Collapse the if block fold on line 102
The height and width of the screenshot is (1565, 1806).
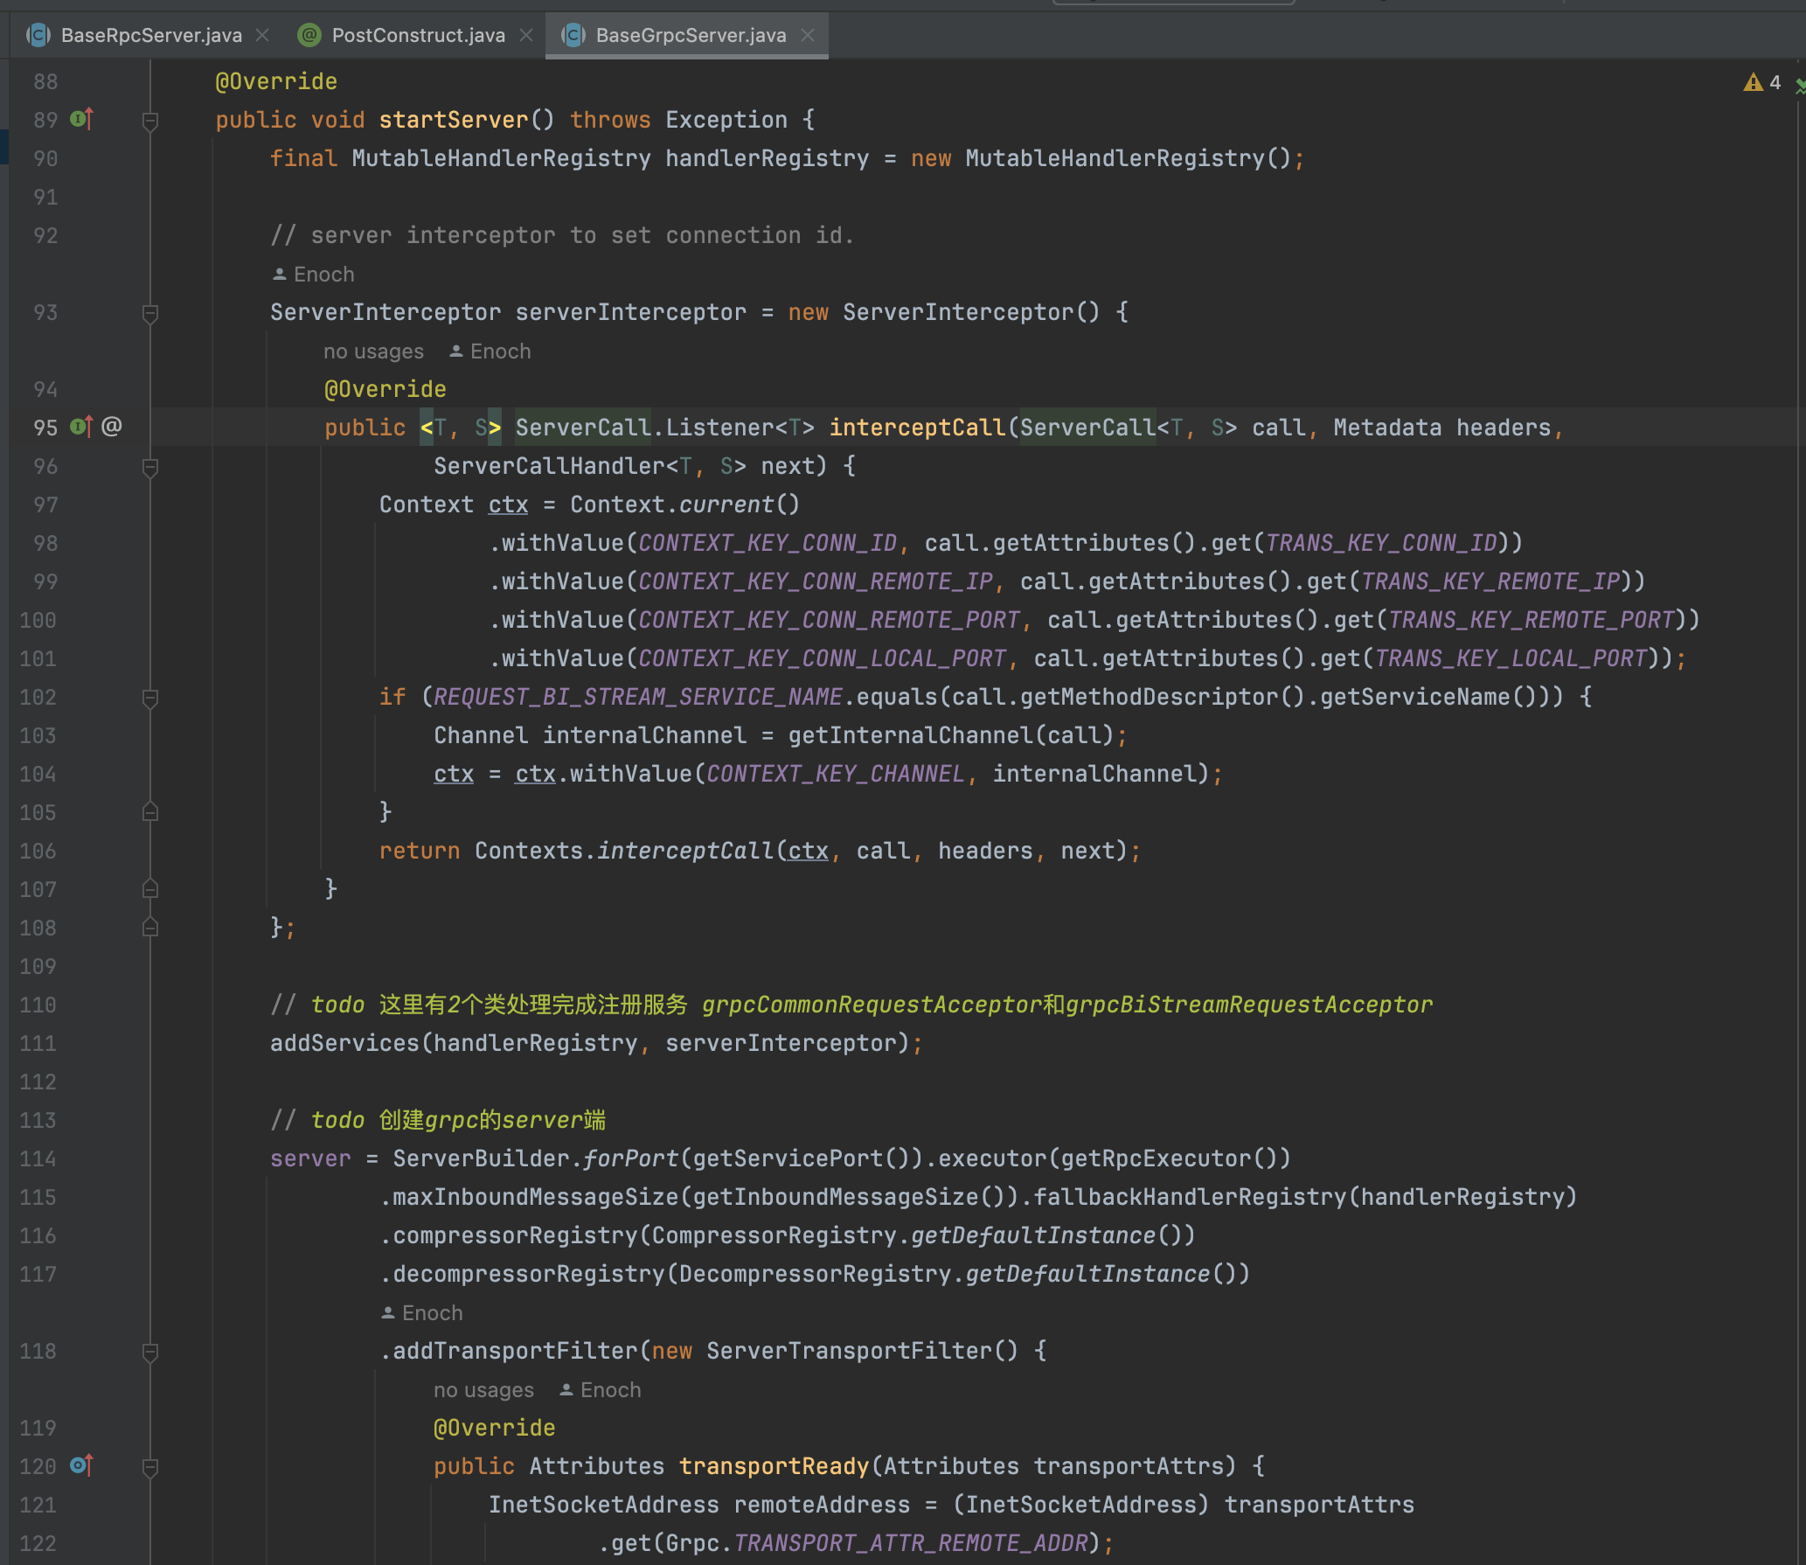click(x=150, y=698)
